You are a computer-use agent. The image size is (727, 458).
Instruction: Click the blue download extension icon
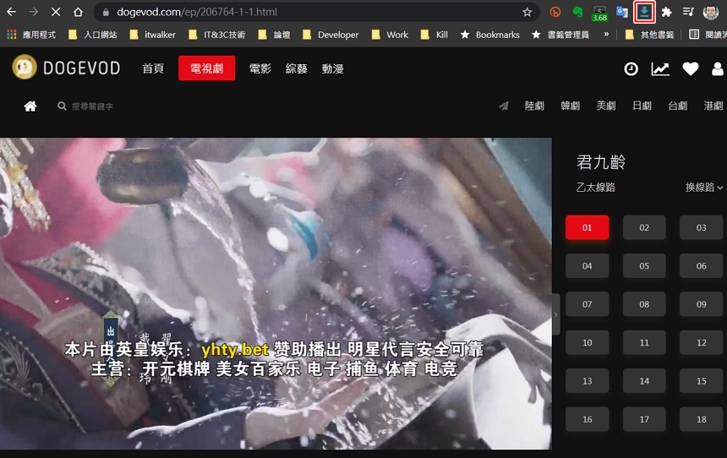click(x=644, y=12)
